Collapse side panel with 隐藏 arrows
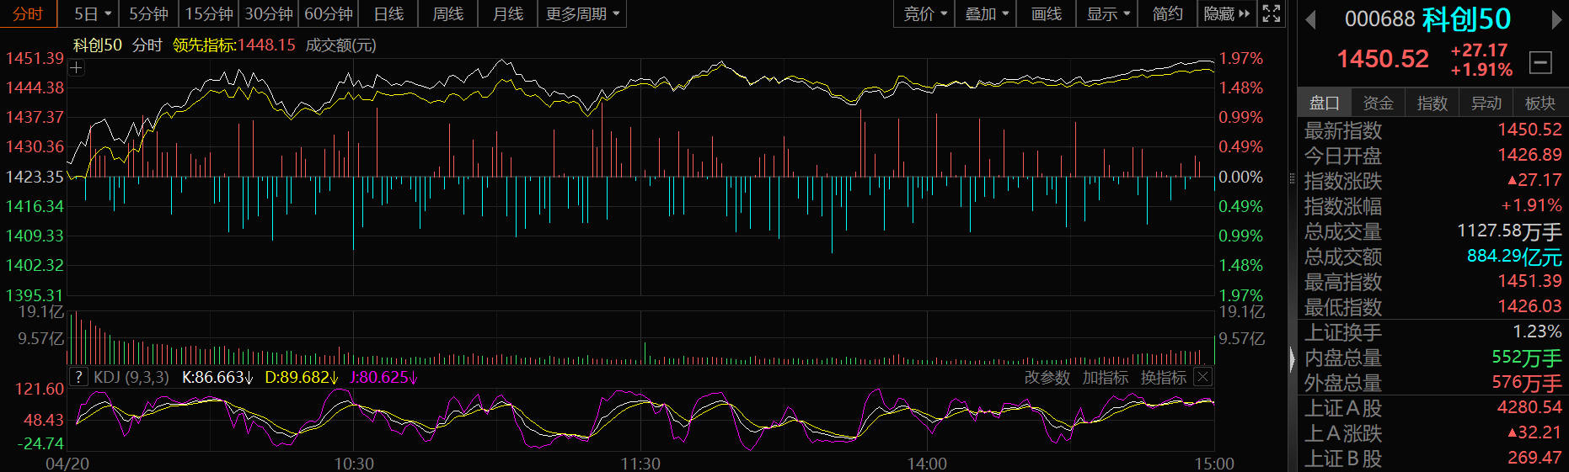The image size is (1569, 472). point(1226,13)
